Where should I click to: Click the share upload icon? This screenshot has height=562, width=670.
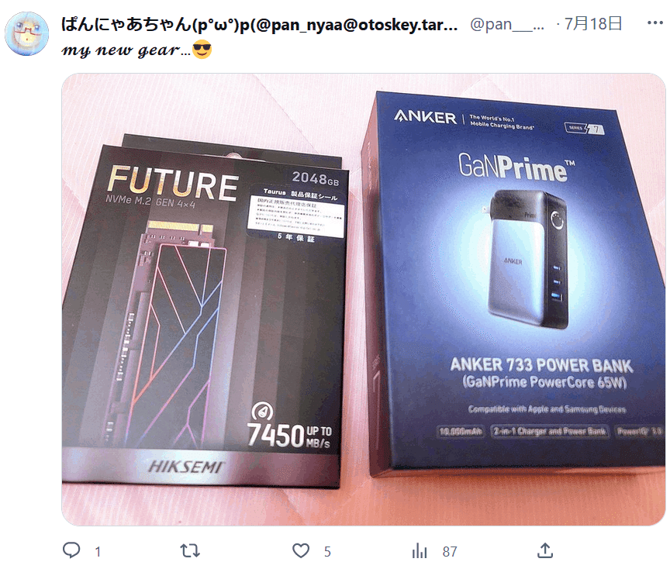(x=545, y=550)
